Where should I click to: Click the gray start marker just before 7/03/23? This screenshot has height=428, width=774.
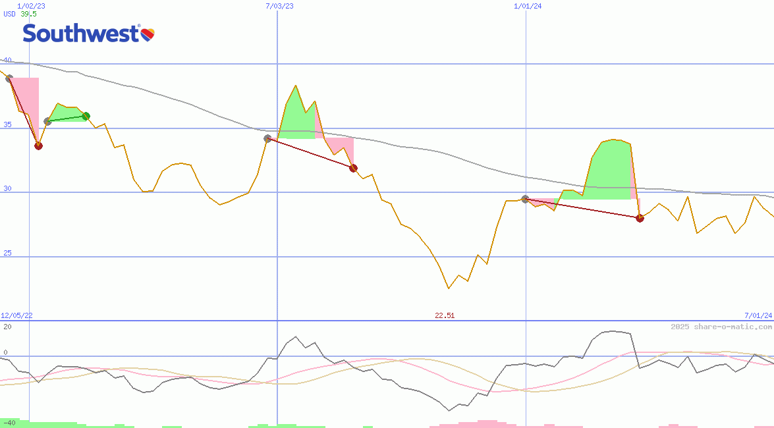[x=267, y=139]
